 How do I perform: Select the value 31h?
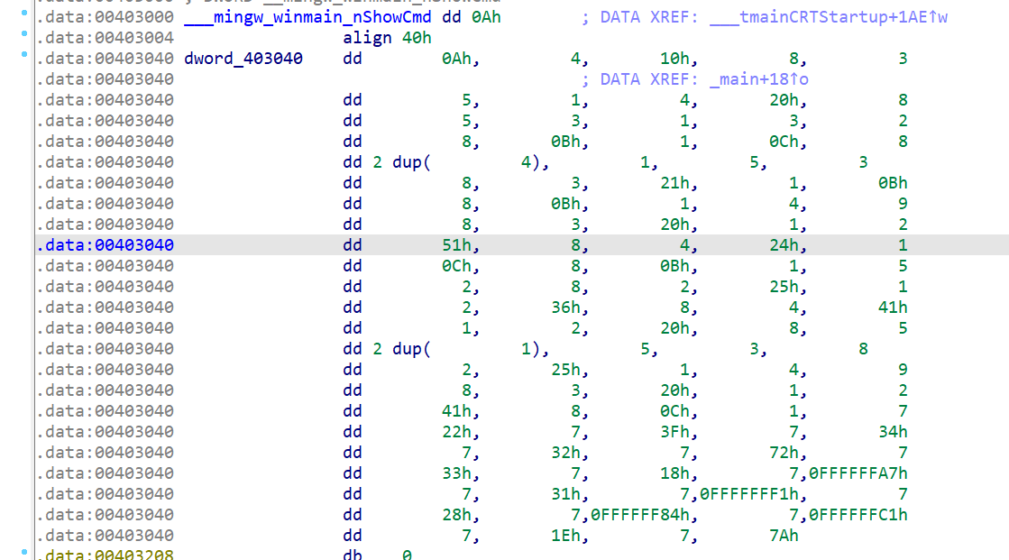point(565,494)
